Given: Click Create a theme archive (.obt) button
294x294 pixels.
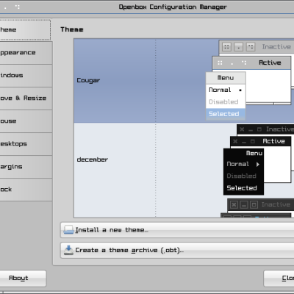Looking at the screenshot, I should tap(177, 250).
